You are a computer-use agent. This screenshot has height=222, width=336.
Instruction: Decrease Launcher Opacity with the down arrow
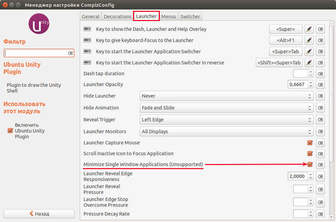[x=311, y=86]
